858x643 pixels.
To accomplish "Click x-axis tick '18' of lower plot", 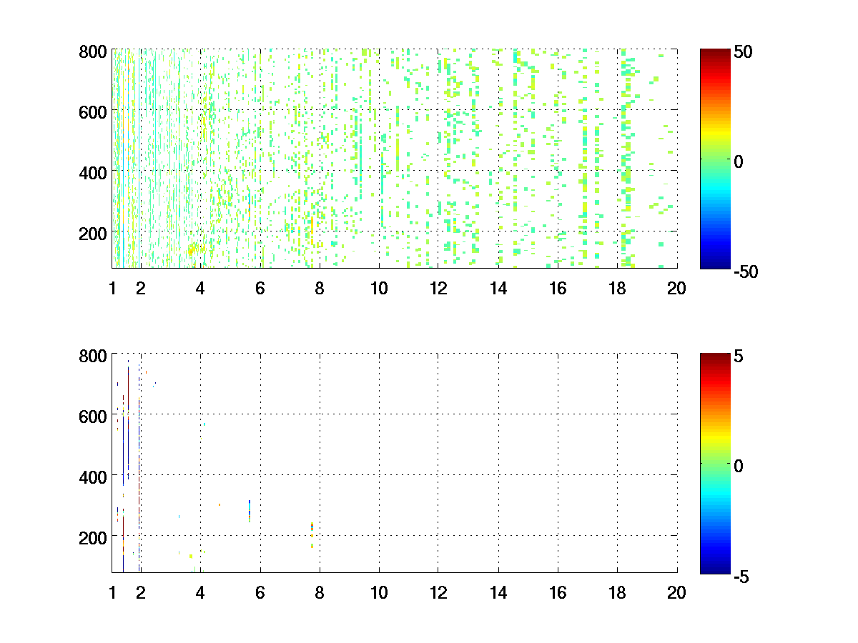I will pyautogui.click(x=617, y=592).
